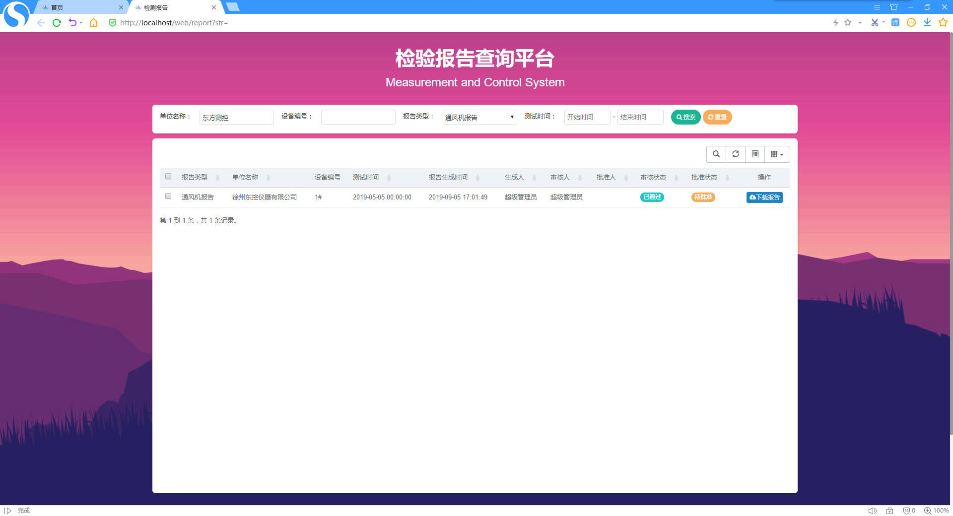The width and height of the screenshot is (953, 516).
Task: Click the blue 下载报告 button
Action: pos(764,197)
